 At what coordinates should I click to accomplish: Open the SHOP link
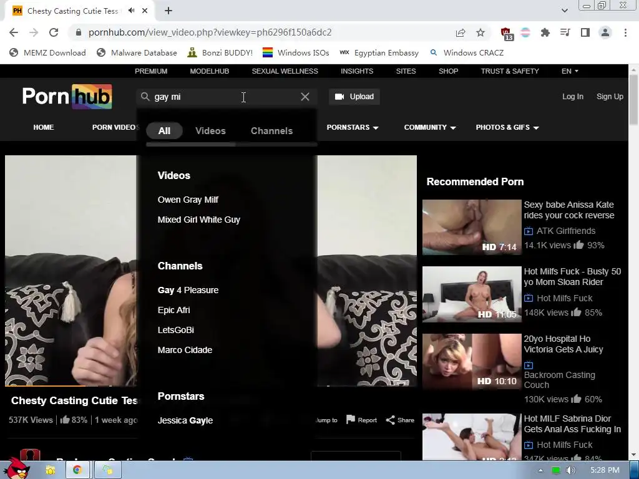[x=448, y=71]
